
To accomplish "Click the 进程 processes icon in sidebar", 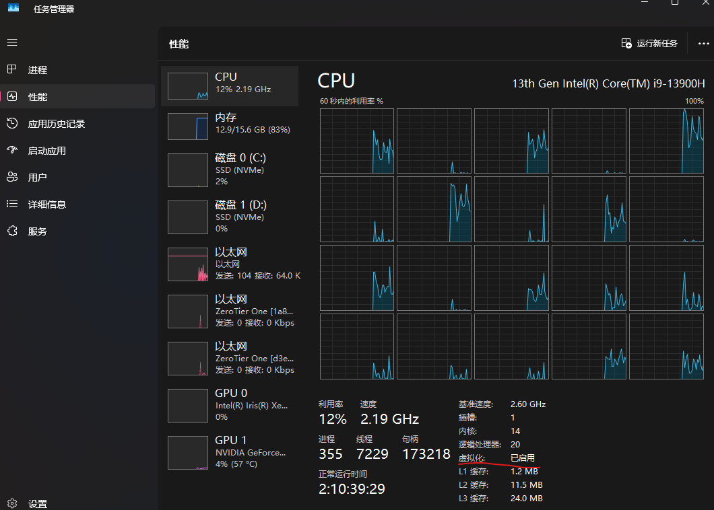I will [x=12, y=69].
